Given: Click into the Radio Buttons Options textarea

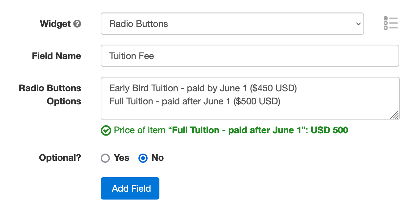Looking at the screenshot, I should tap(250, 98).
